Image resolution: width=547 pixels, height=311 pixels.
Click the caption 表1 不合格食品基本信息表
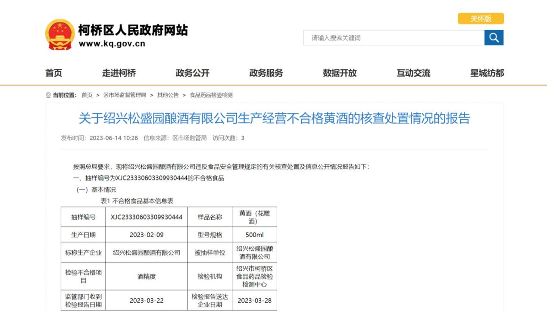(137, 201)
